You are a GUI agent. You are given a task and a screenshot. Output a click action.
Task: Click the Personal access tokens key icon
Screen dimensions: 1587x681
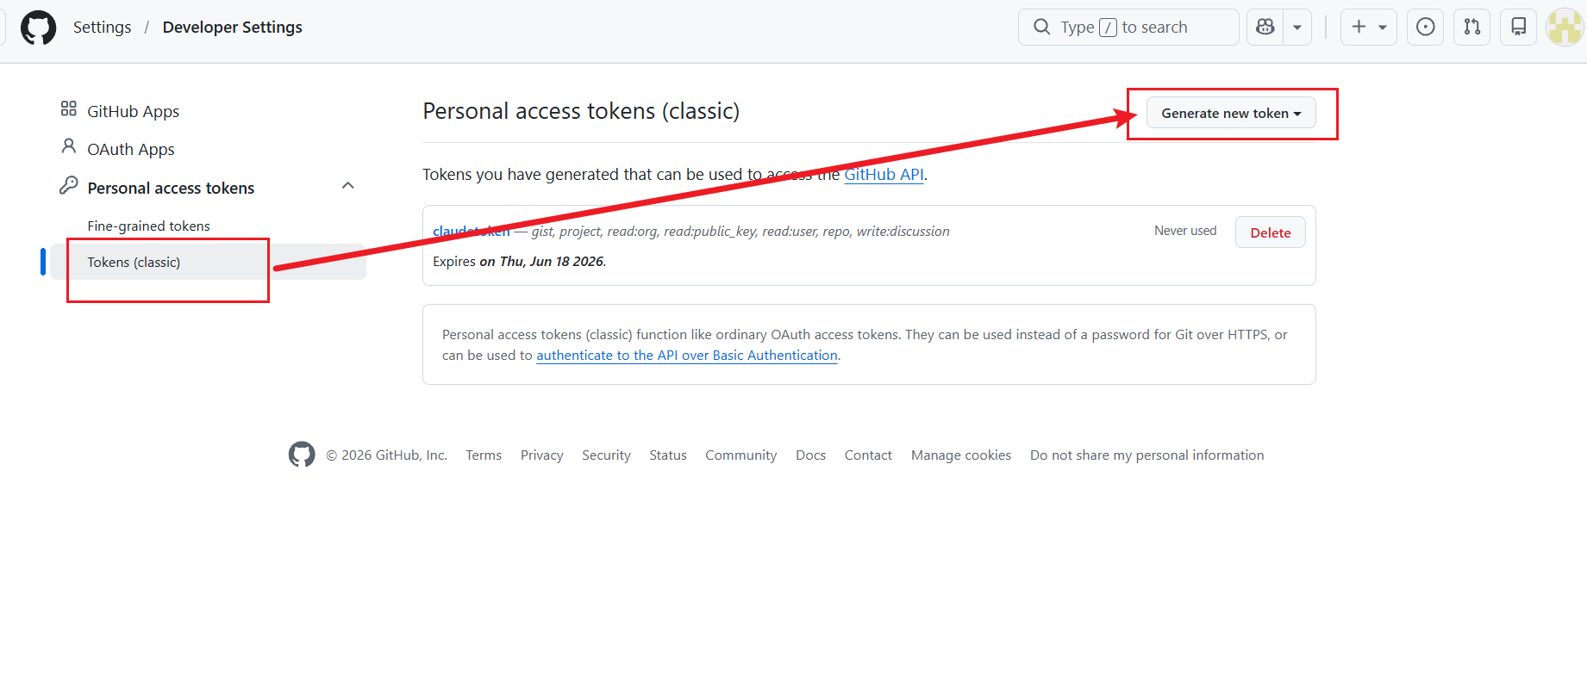click(69, 185)
